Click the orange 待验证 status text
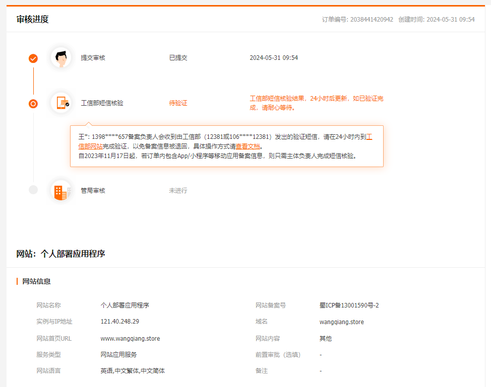The width and height of the screenshot is (491, 387). tap(178, 103)
